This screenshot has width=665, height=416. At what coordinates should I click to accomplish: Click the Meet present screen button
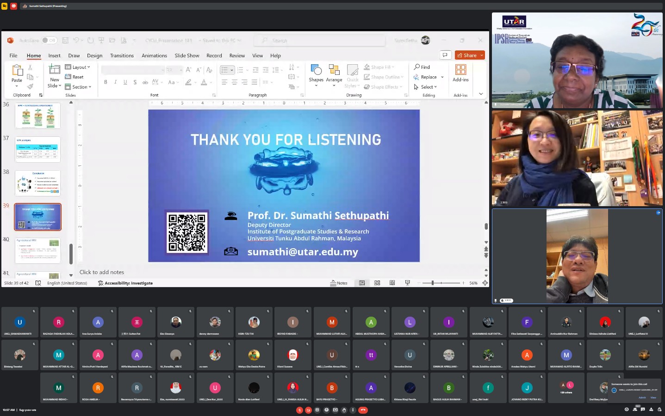pos(335,410)
